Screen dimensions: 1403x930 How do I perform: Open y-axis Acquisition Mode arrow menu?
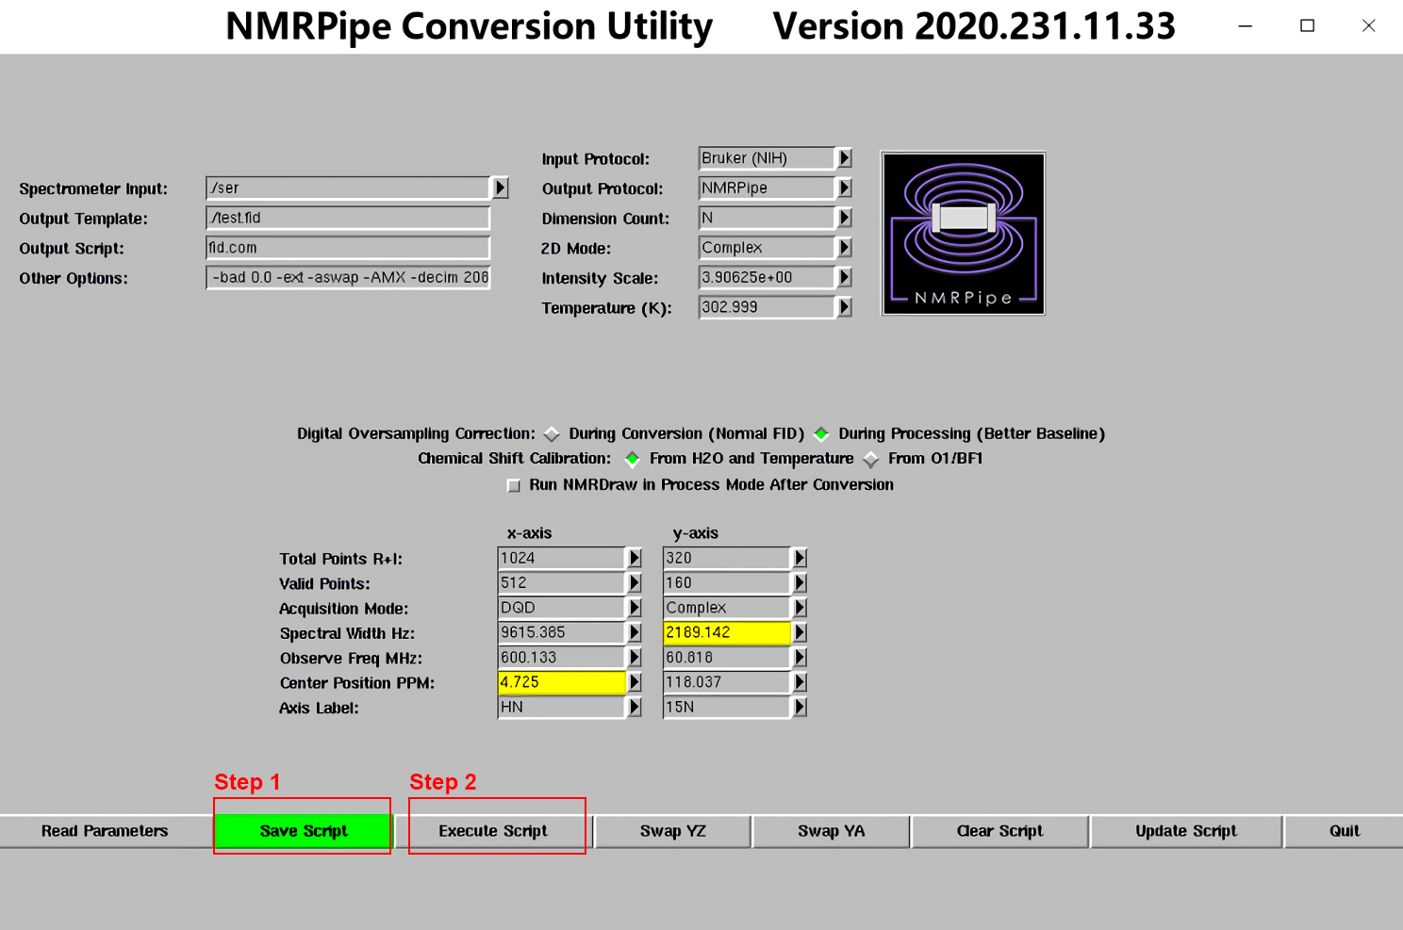tap(800, 608)
